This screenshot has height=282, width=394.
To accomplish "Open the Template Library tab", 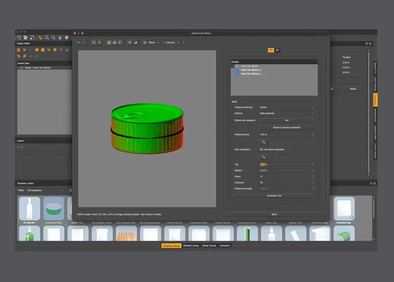I will 171,246.
